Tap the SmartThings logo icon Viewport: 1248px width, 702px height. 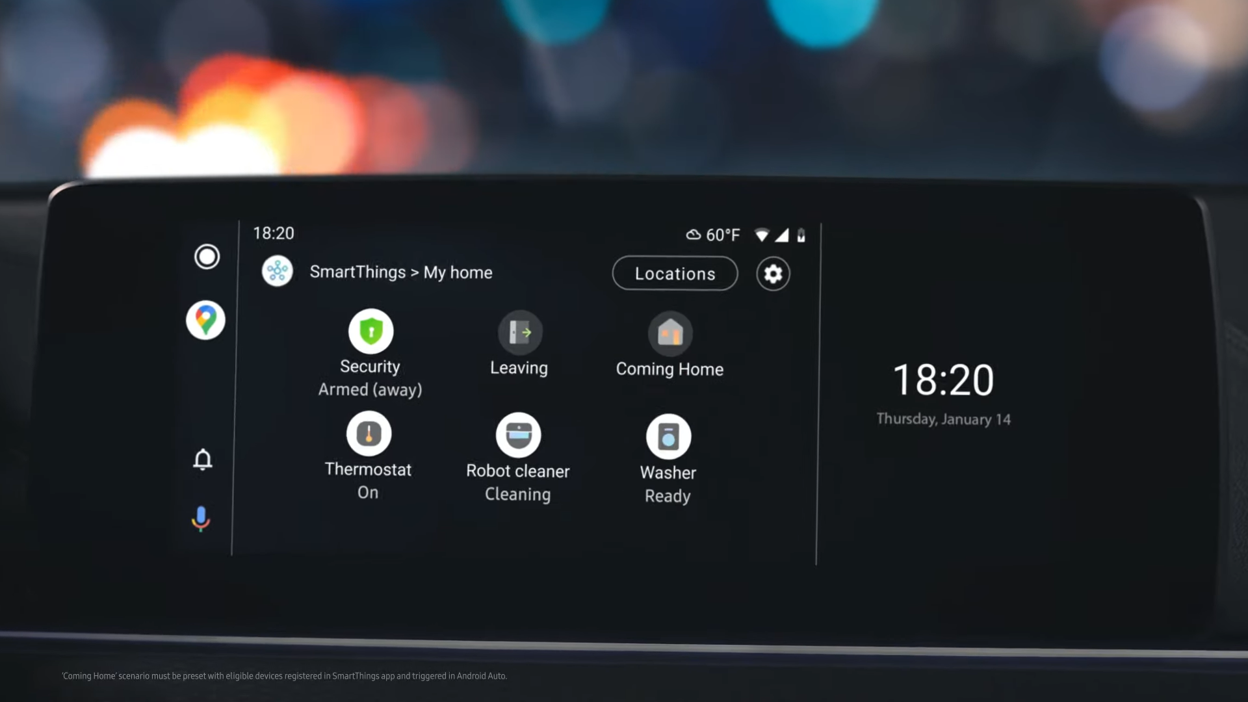(278, 272)
